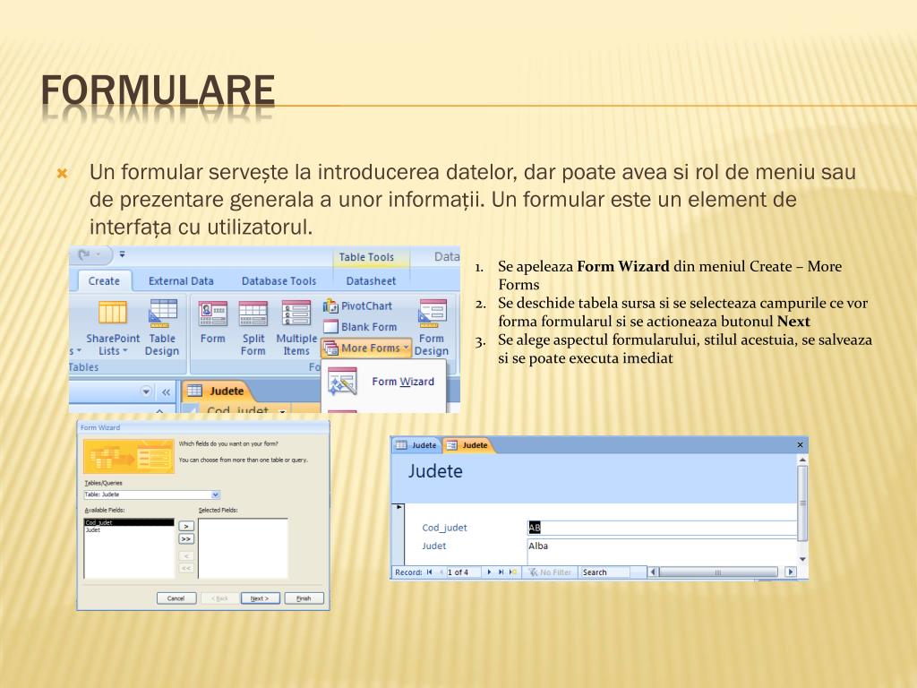Open the Tables/Queries combo box in wizard
The width and height of the screenshot is (917, 688).
click(x=152, y=494)
